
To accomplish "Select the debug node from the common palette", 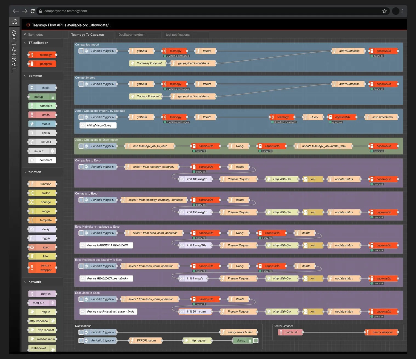I will pyautogui.click(x=42, y=97).
